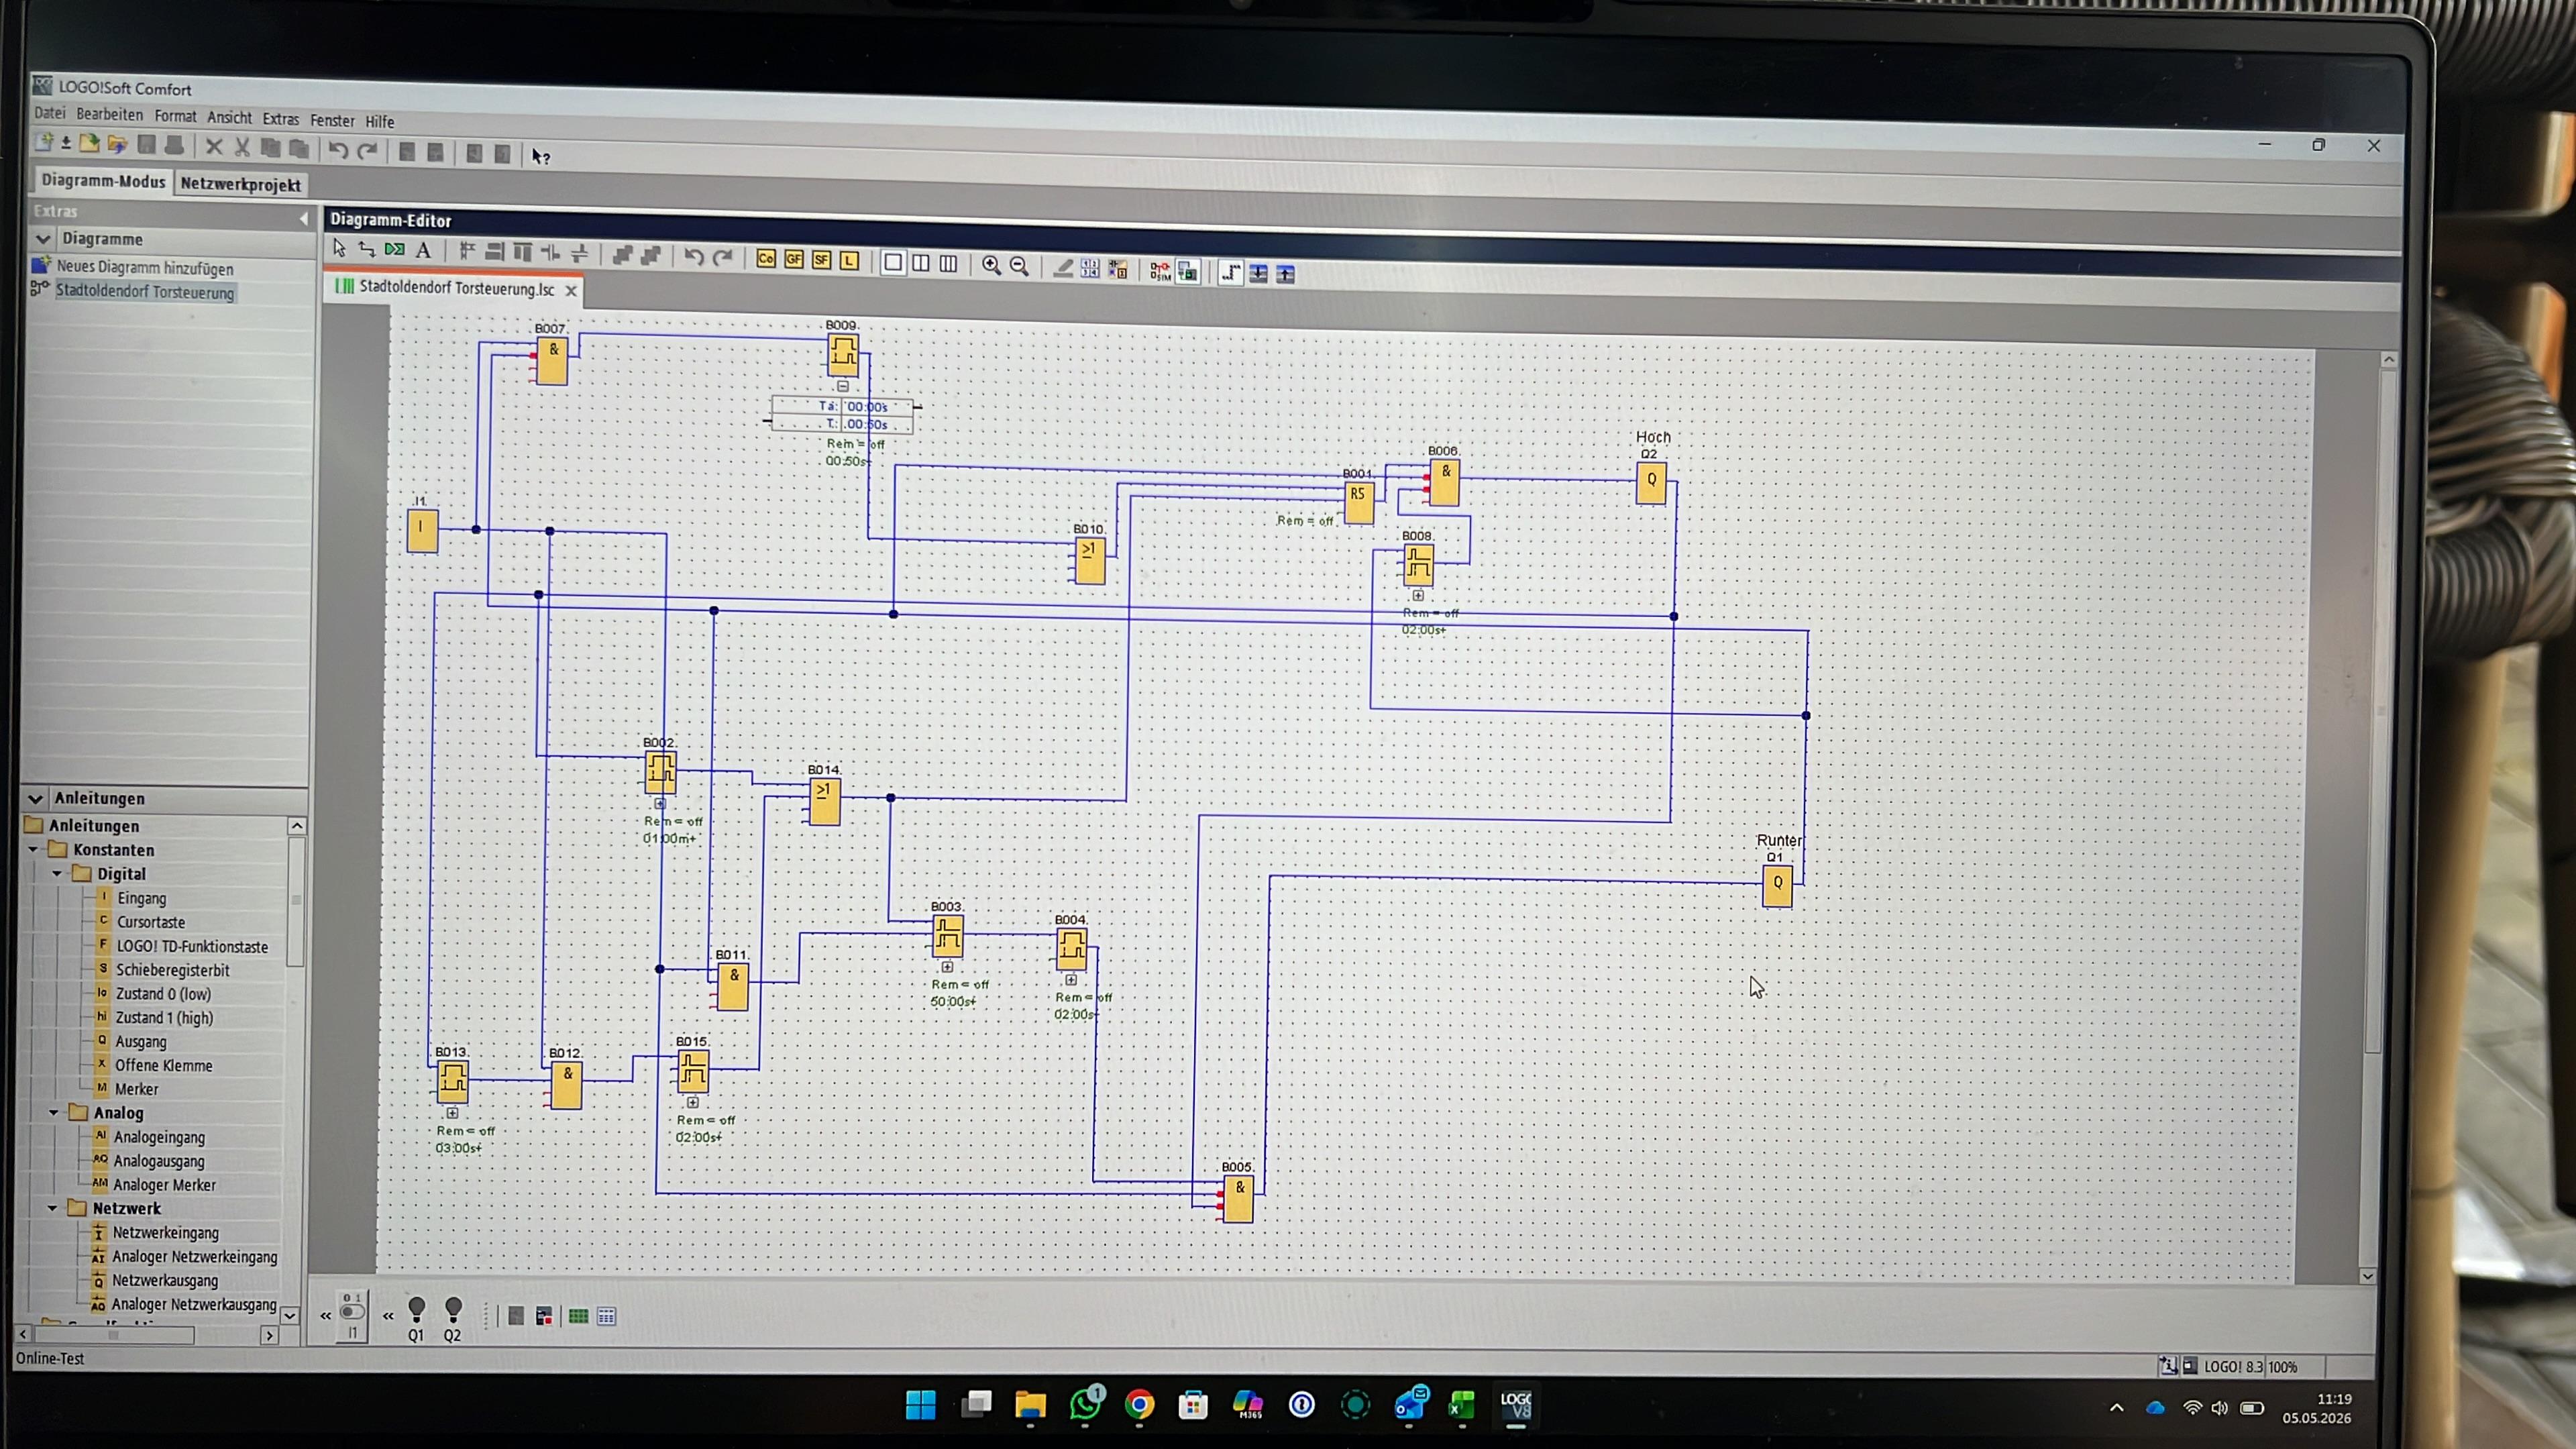Open the basic functions (GF) palette
This screenshot has width=2576, height=1449.
coord(794,260)
